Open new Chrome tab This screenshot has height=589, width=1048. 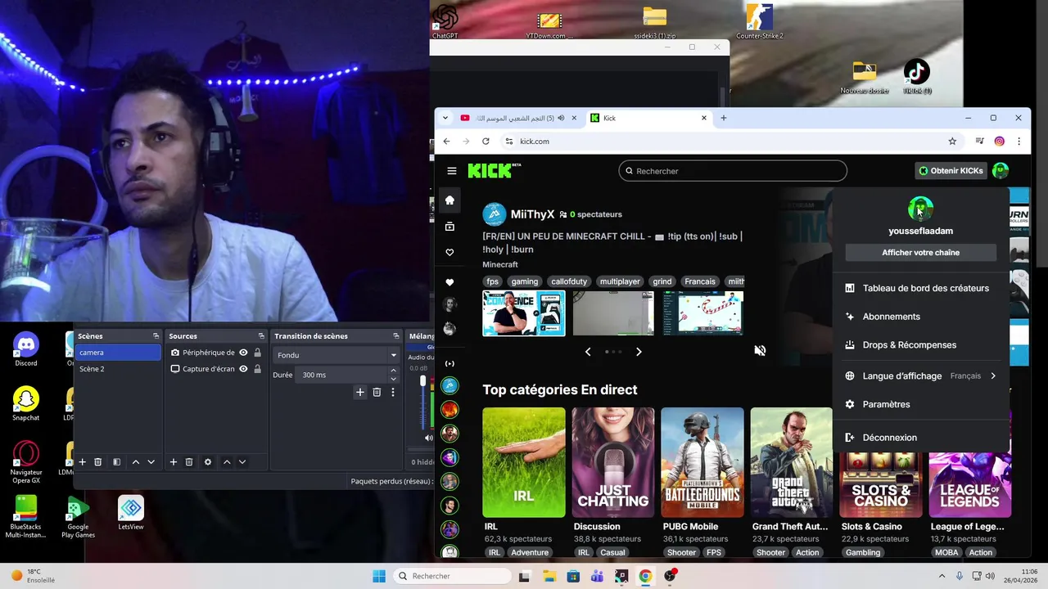pyautogui.click(x=723, y=118)
